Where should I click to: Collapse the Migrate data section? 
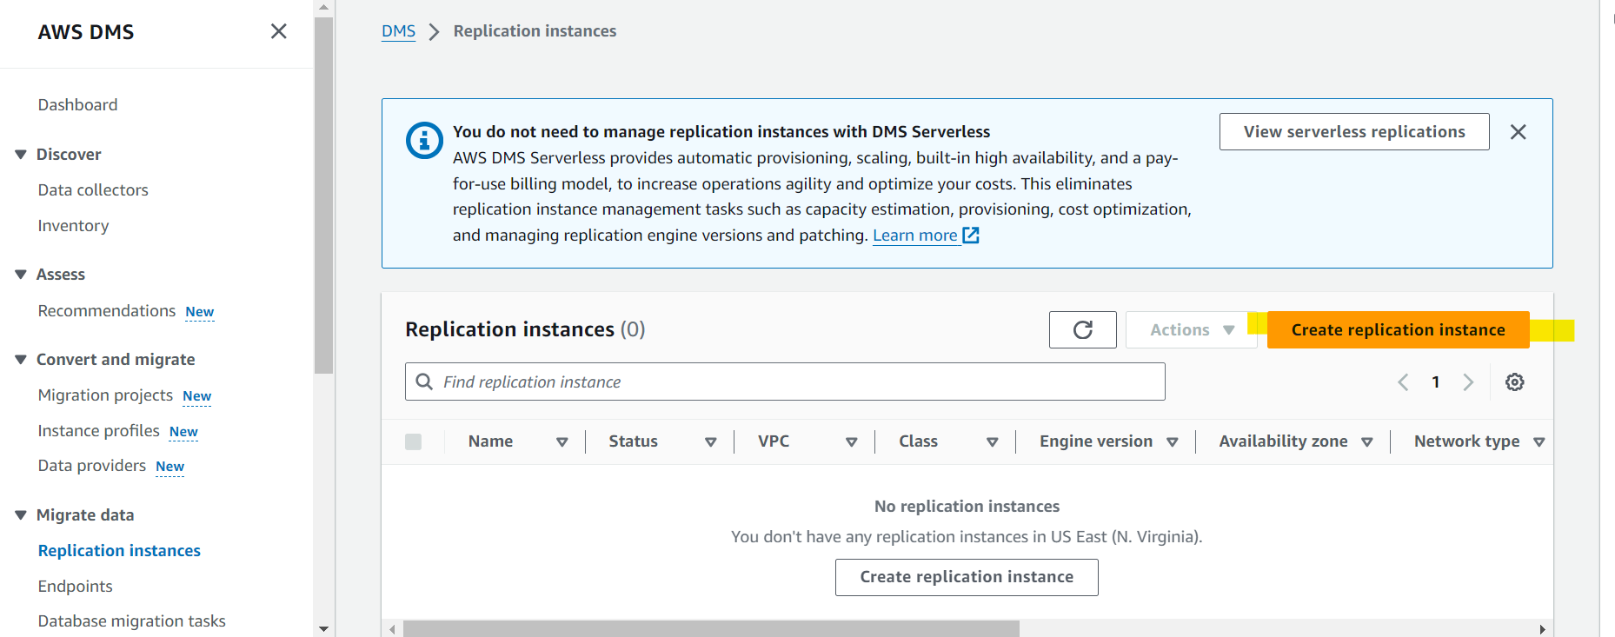pyautogui.click(x=21, y=515)
